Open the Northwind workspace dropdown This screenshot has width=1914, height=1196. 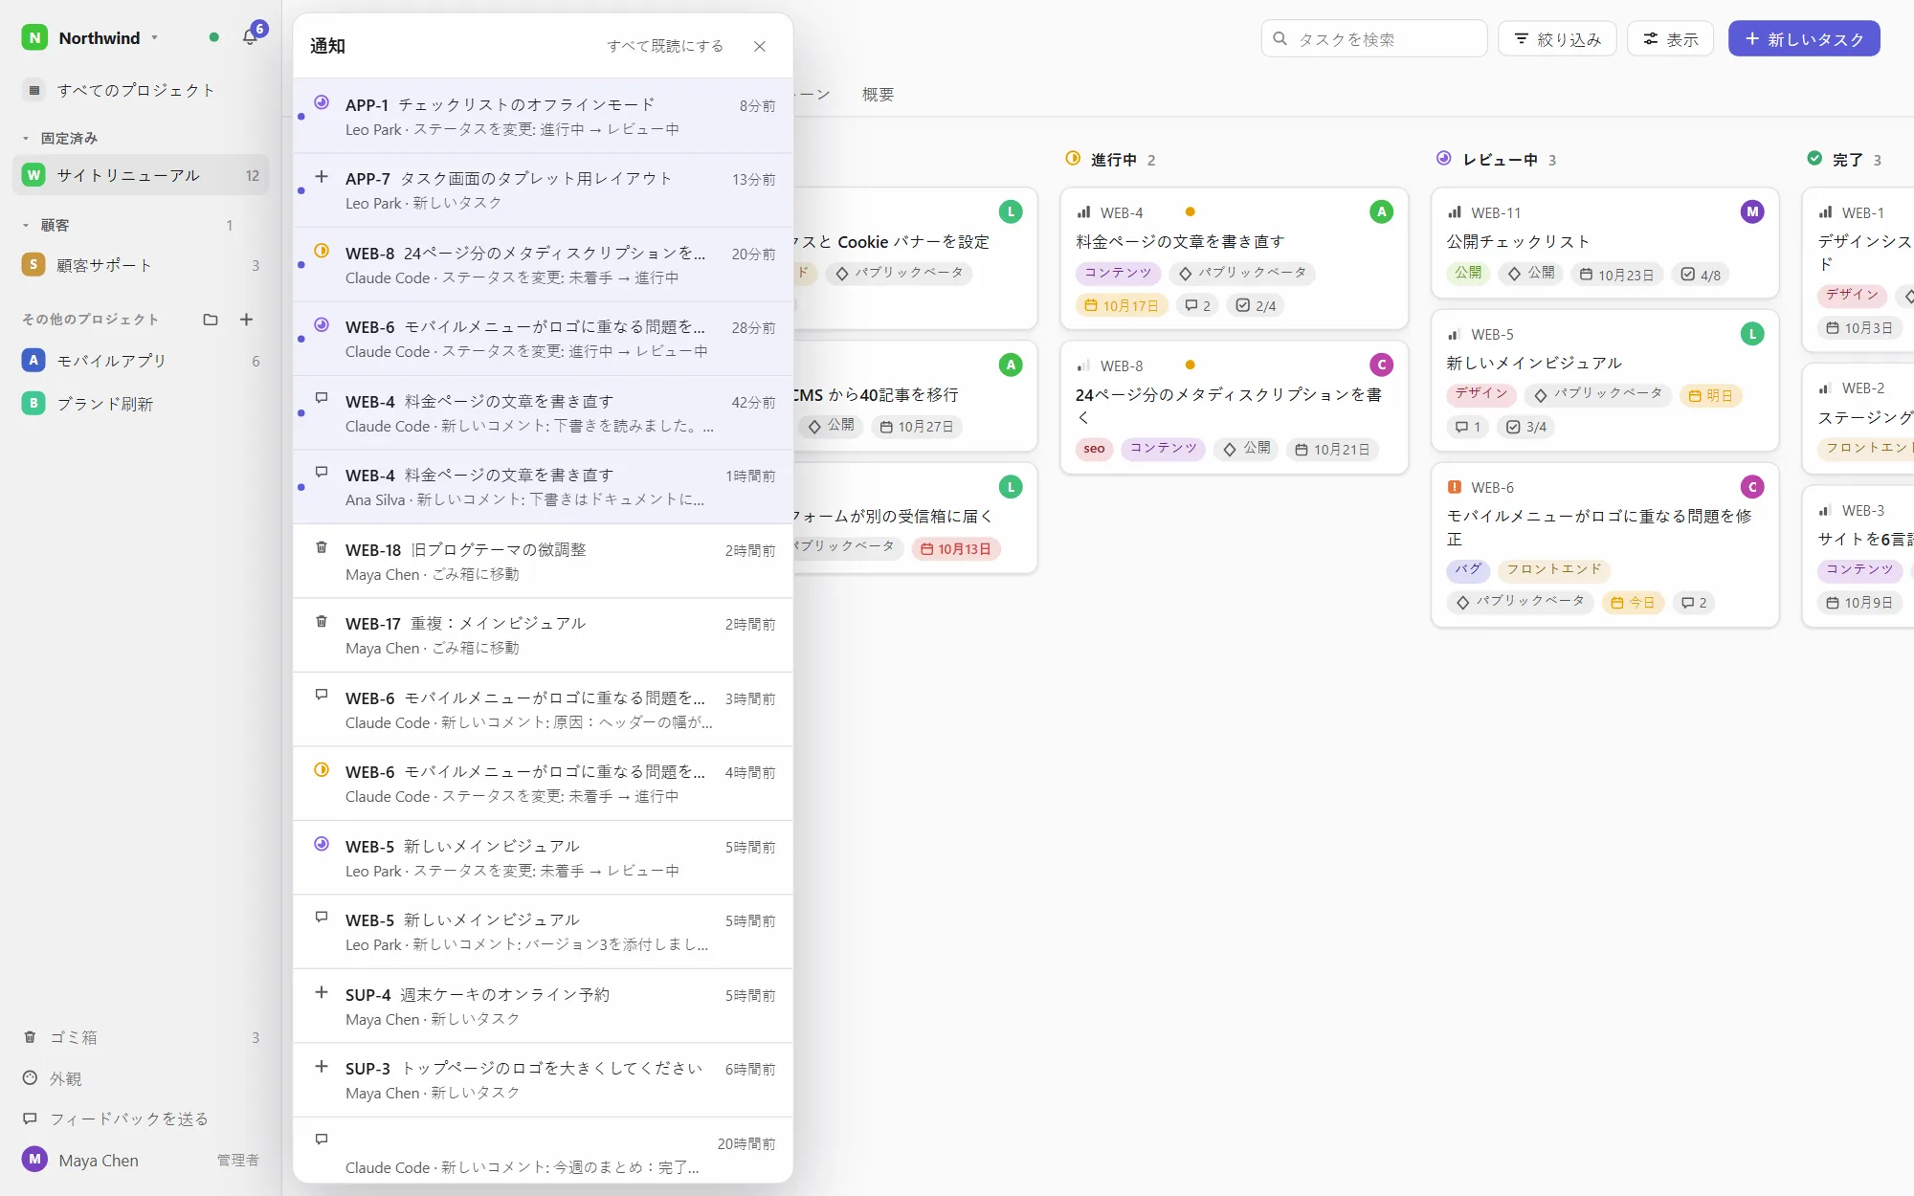tap(90, 38)
